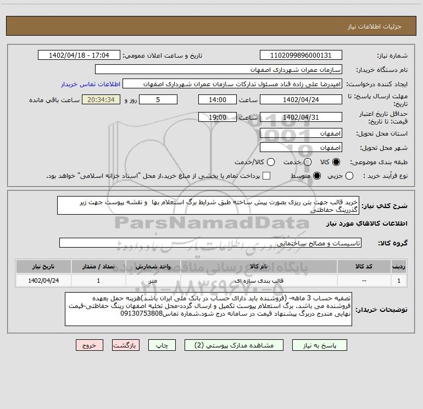423x409 pixels.
Task: Click the table date cell 1402/04/24
Action: coord(43,281)
